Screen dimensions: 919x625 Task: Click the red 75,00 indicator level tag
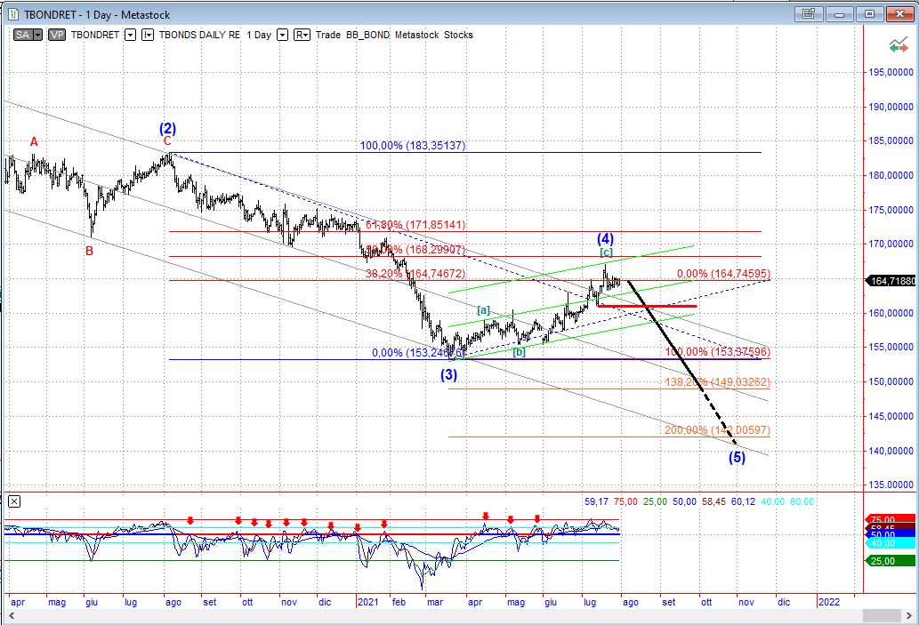coord(891,519)
